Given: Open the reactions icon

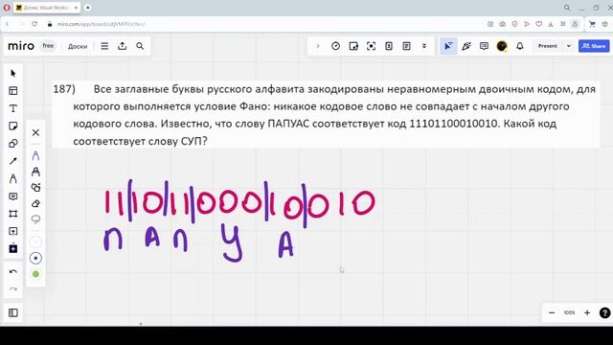Looking at the screenshot, I should 466,46.
